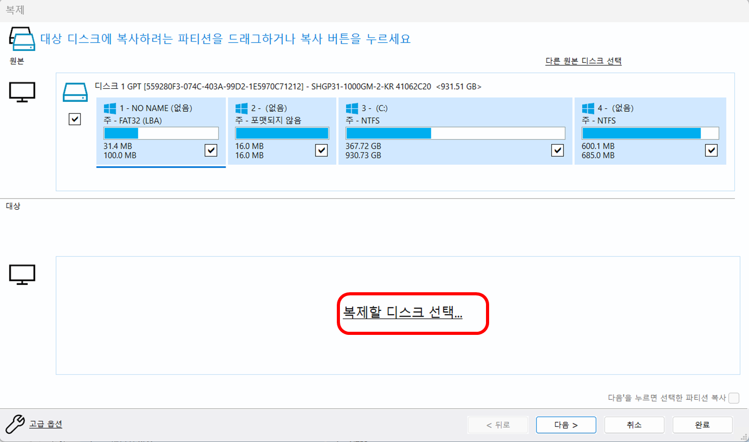The height and width of the screenshot is (442, 749).
Task: Click the '주 - 포맷되지 않음' text
Action: click(x=268, y=121)
